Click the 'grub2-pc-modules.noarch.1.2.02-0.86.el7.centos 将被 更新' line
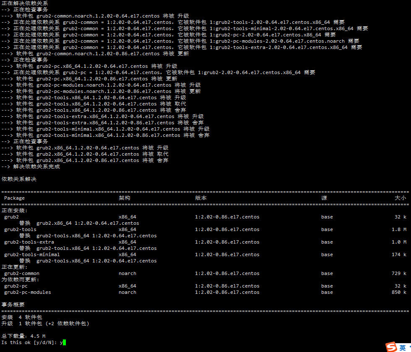The image size is (411, 352). tap(101, 91)
